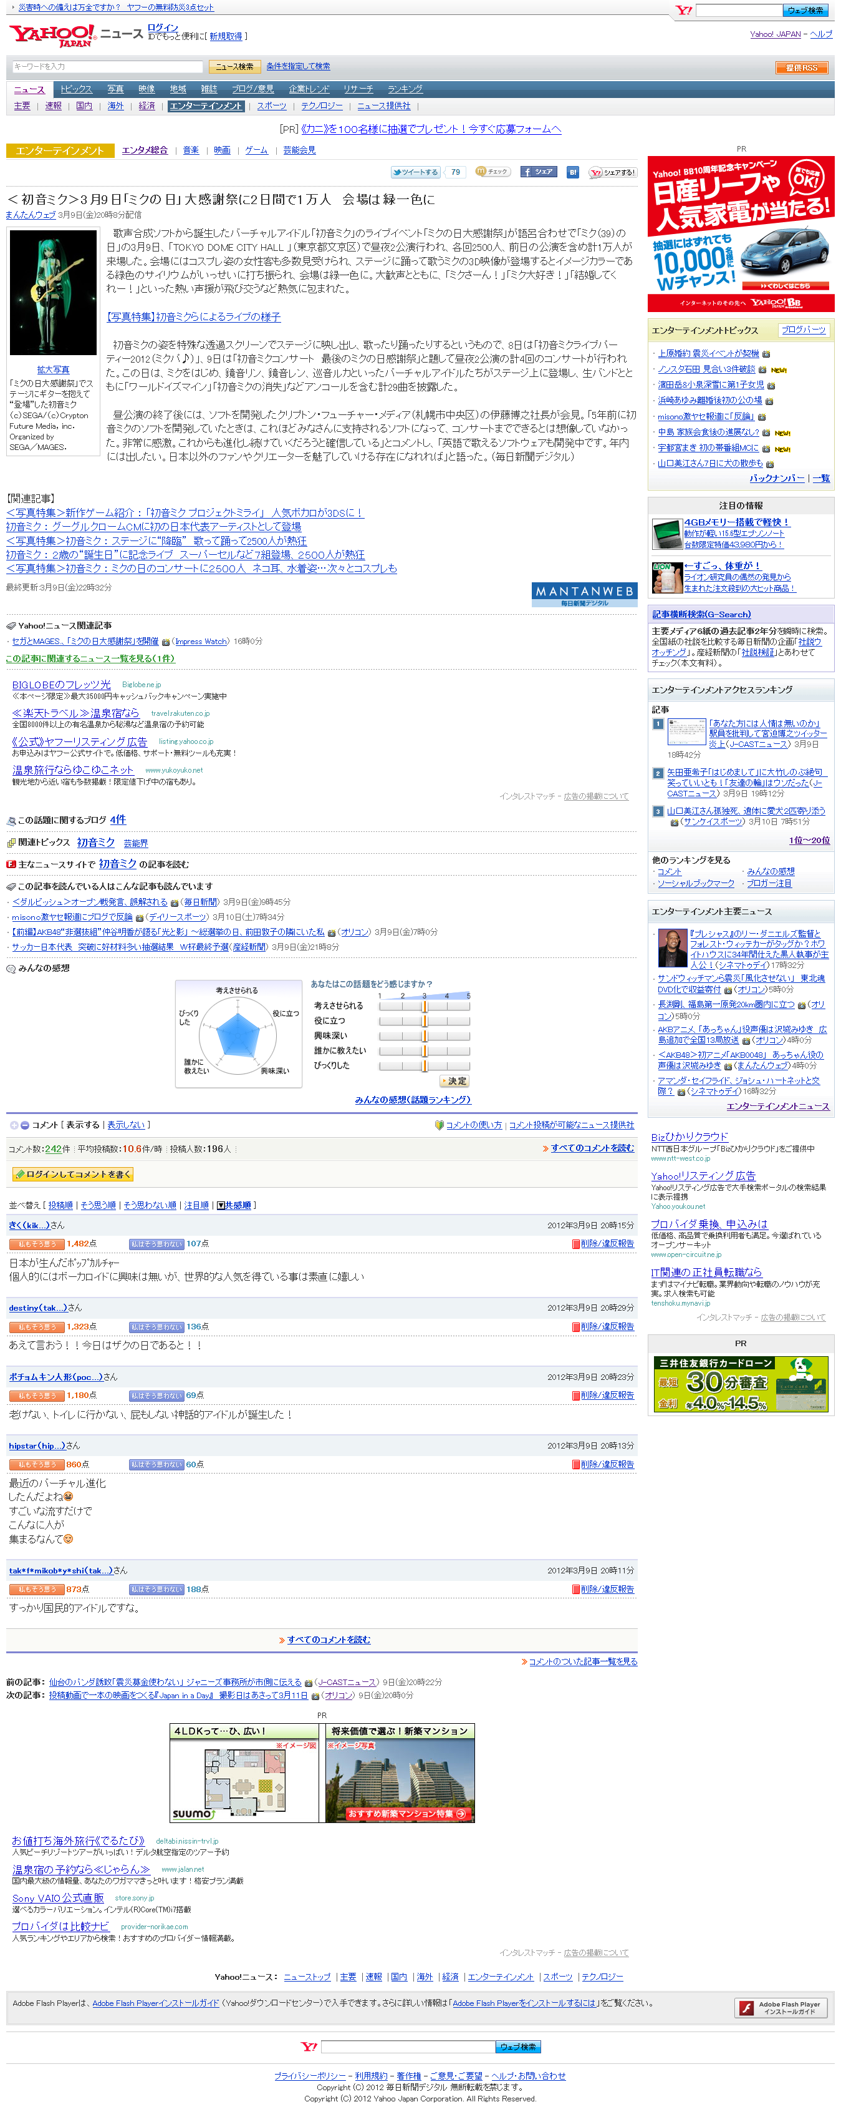Click the Adobe Flash Player install guide badge
841x2117 pixels.
781,2008
